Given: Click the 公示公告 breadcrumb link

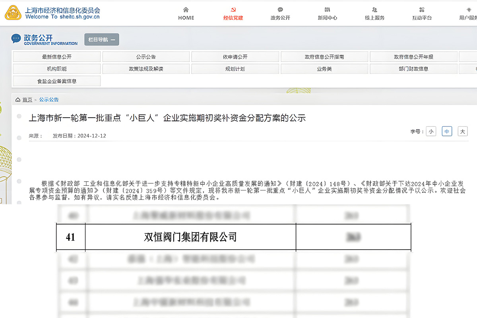Looking at the screenshot, I should click(49, 100).
